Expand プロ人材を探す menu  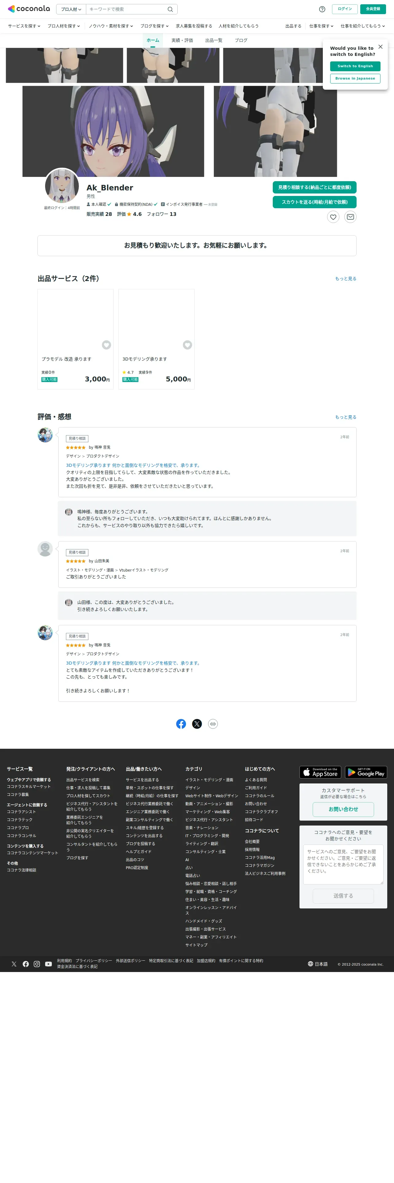click(64, 26)
